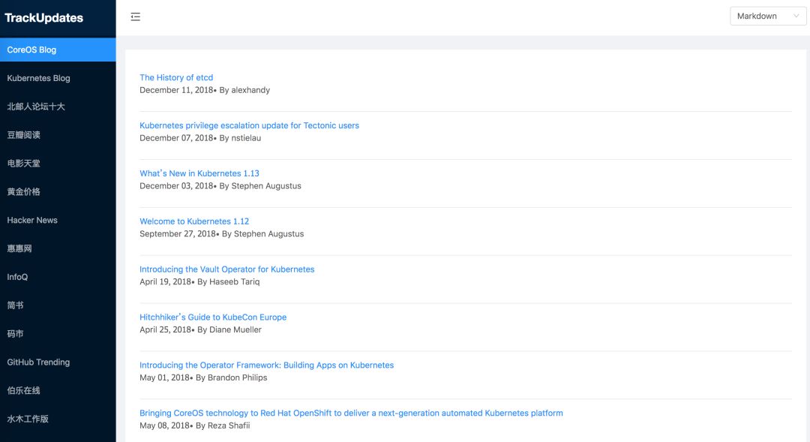Screen dimensions: 810x442
Task: Open What's New in Kubernetes 1.13
Action: pos(199,173)
